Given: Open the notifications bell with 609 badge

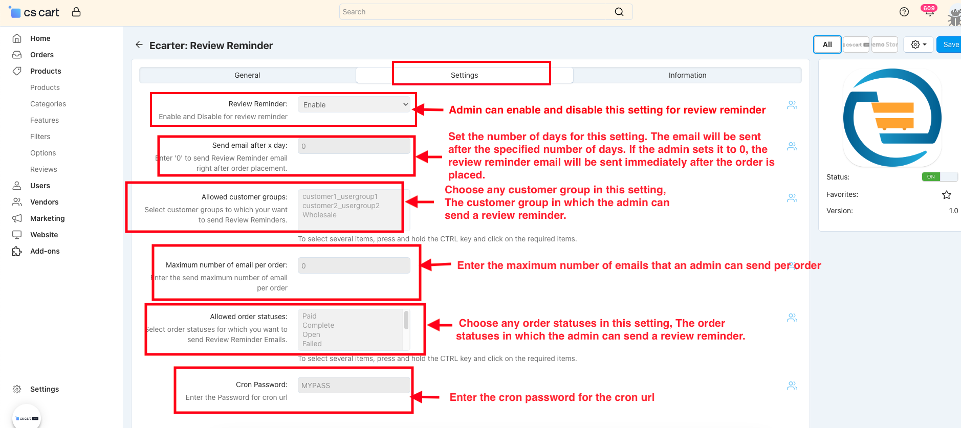Looking at the screenshot, I should pyautogui.click(x=929, y=12).
